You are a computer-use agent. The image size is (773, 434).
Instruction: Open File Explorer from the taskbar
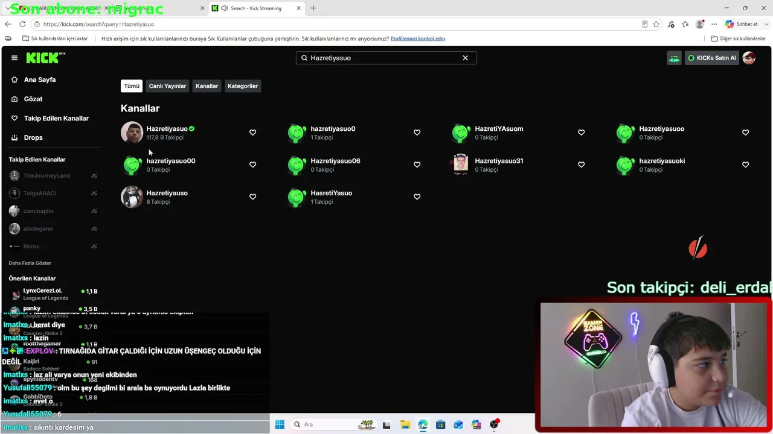coord(405,424)
